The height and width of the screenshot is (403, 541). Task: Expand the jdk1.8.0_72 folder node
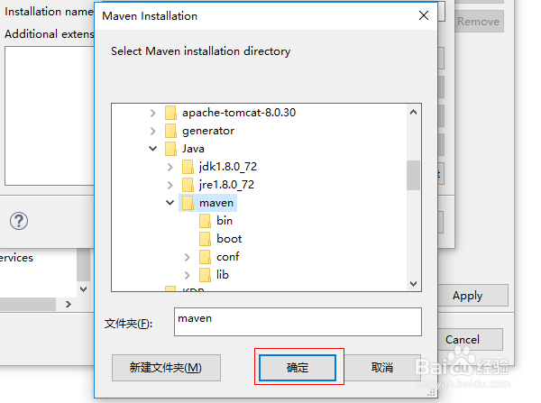(170, 167)
